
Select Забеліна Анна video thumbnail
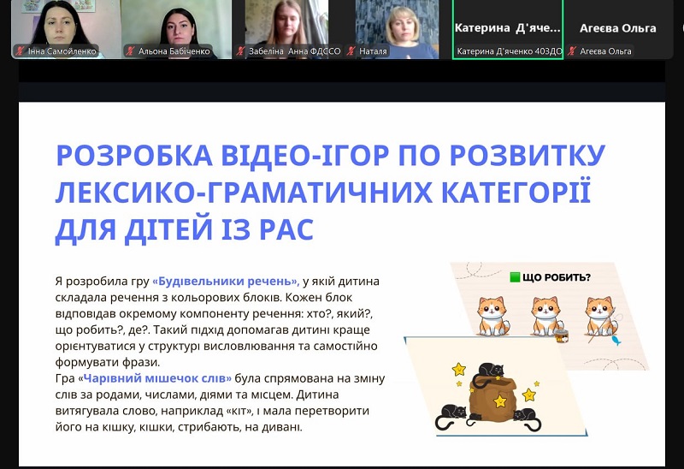point(286,29)
